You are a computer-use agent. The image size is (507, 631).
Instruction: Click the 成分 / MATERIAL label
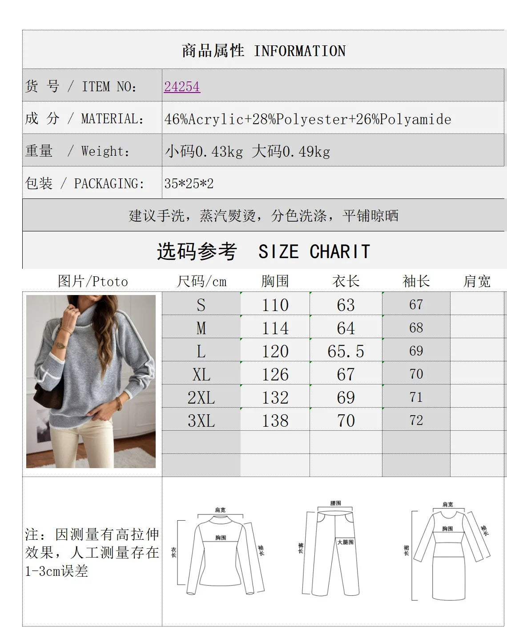click(x=84, y=119)
